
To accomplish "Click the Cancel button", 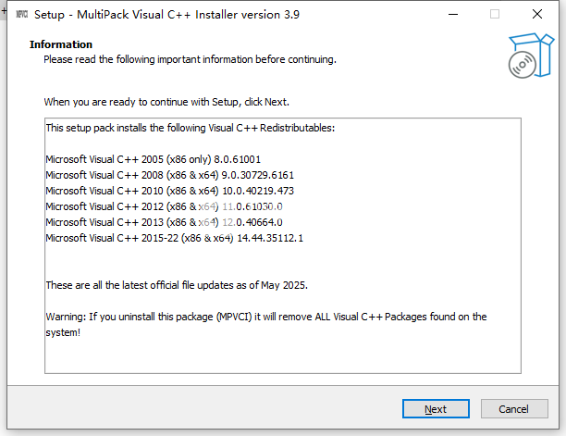I will 514,408.
